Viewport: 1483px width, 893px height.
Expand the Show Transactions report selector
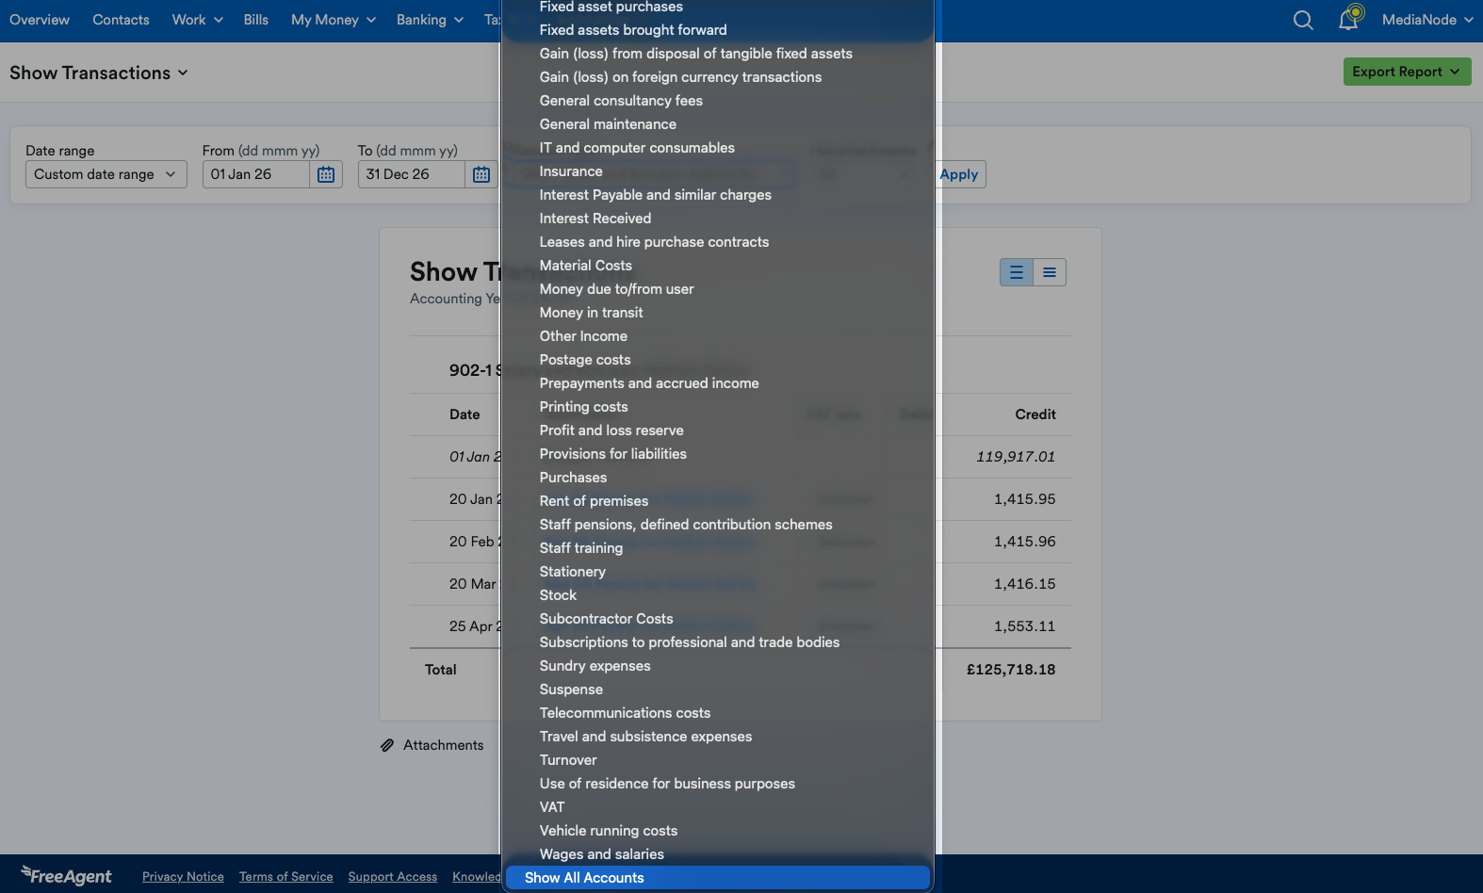point(99,73)
